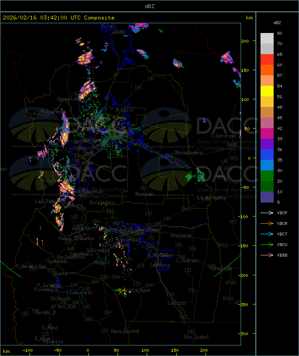Image resolution: width=299 pixels, height=356 pixels.
Task: Pick the gray swatch between 70 and 65
Action: [x=267, y=49]
